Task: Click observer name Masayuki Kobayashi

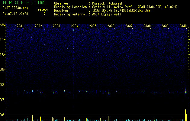Action: pyautogui.click(x=108, y=3)
